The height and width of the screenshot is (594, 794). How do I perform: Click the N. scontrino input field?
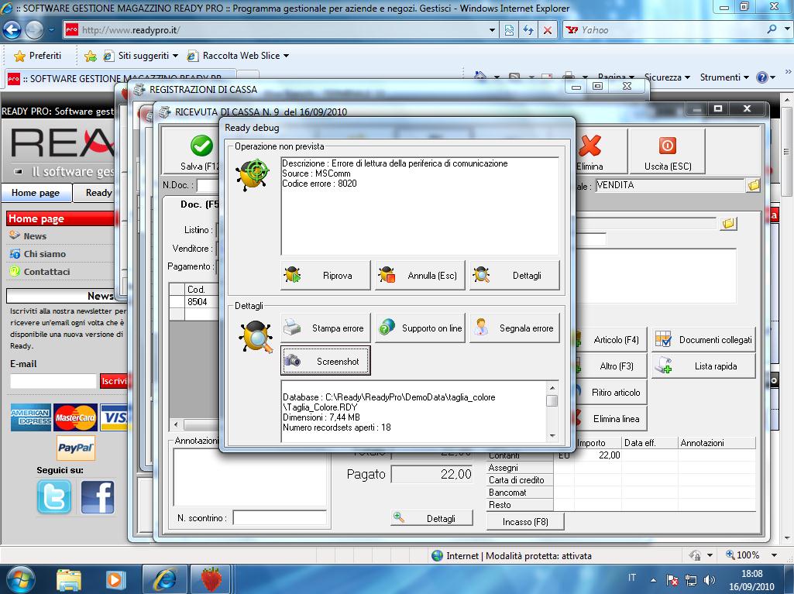[280, 518]
